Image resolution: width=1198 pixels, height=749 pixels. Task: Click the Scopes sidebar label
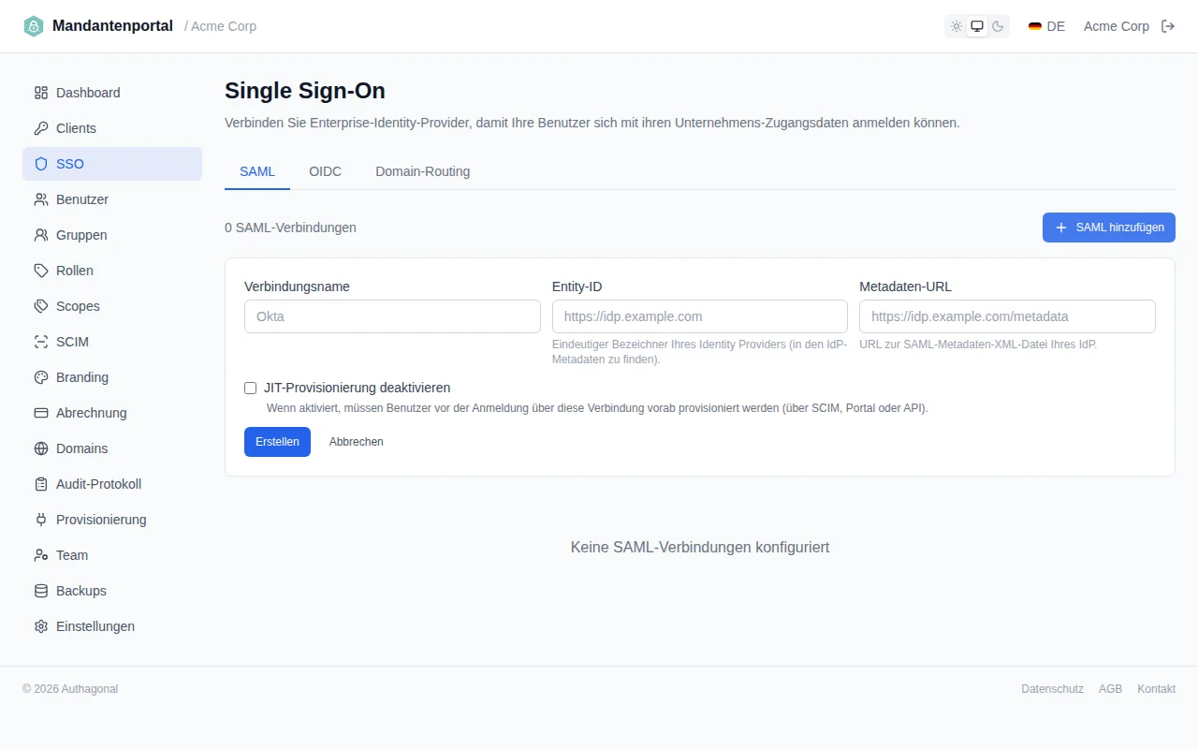pyautogui.click(x=78, y=306)
